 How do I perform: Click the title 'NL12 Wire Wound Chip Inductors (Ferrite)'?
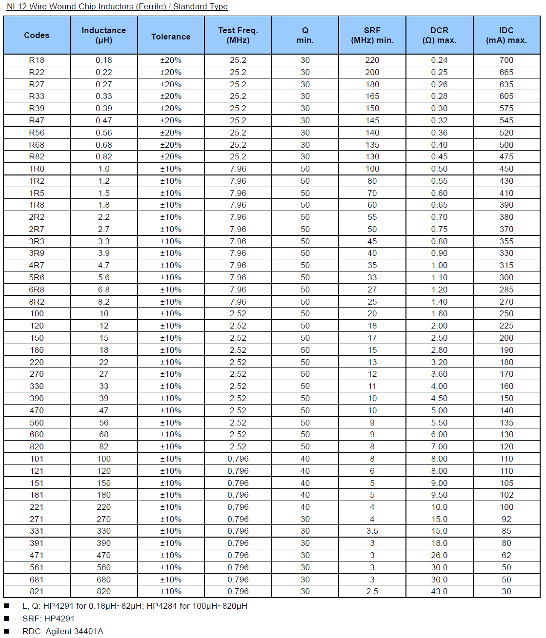pos(86,6)
